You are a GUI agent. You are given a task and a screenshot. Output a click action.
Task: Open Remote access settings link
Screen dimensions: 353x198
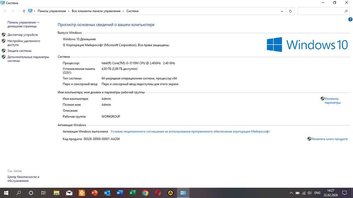tap(24, 43)
